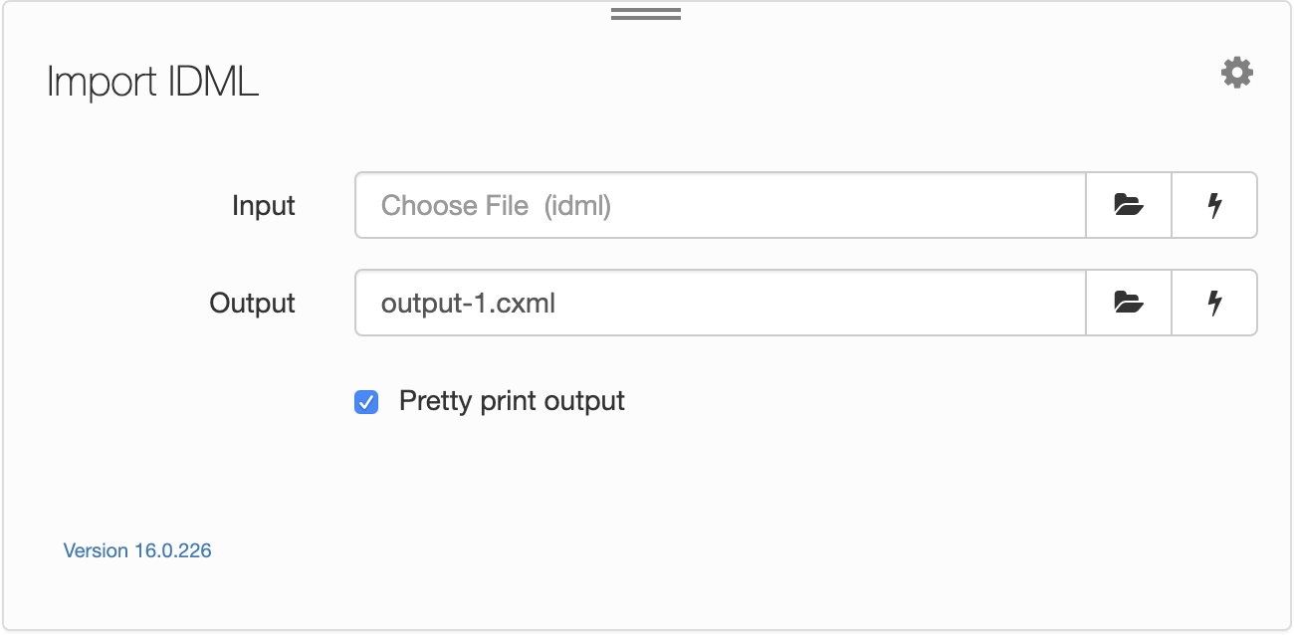
Task: Click the '(idml)' placeholder hint text
Action: click(577, 206)
